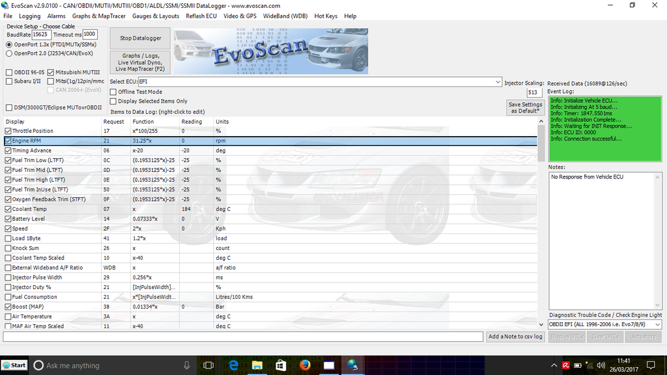667x375 pixels.
Task: Check the Knock Sum item
Action: coord(8,248)
